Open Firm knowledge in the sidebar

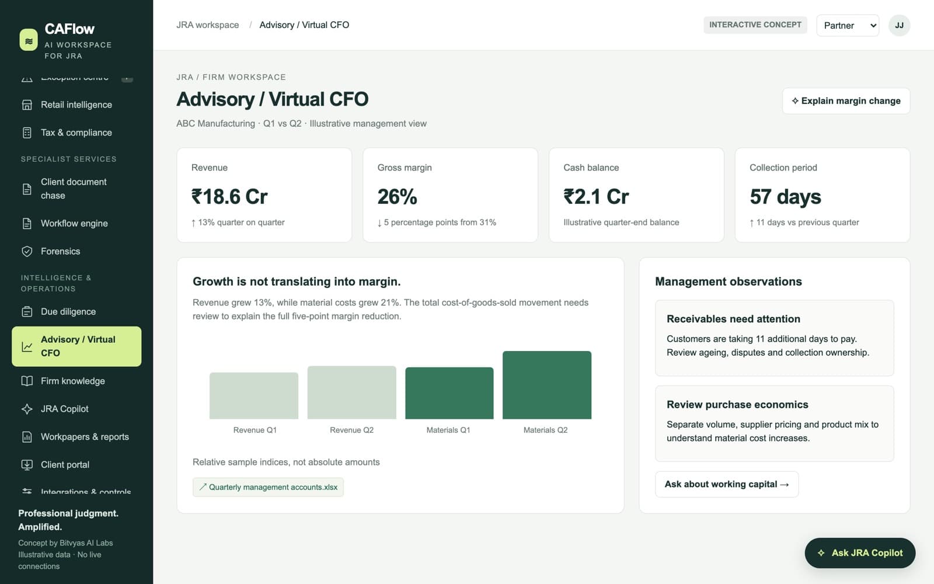point(76,381)
